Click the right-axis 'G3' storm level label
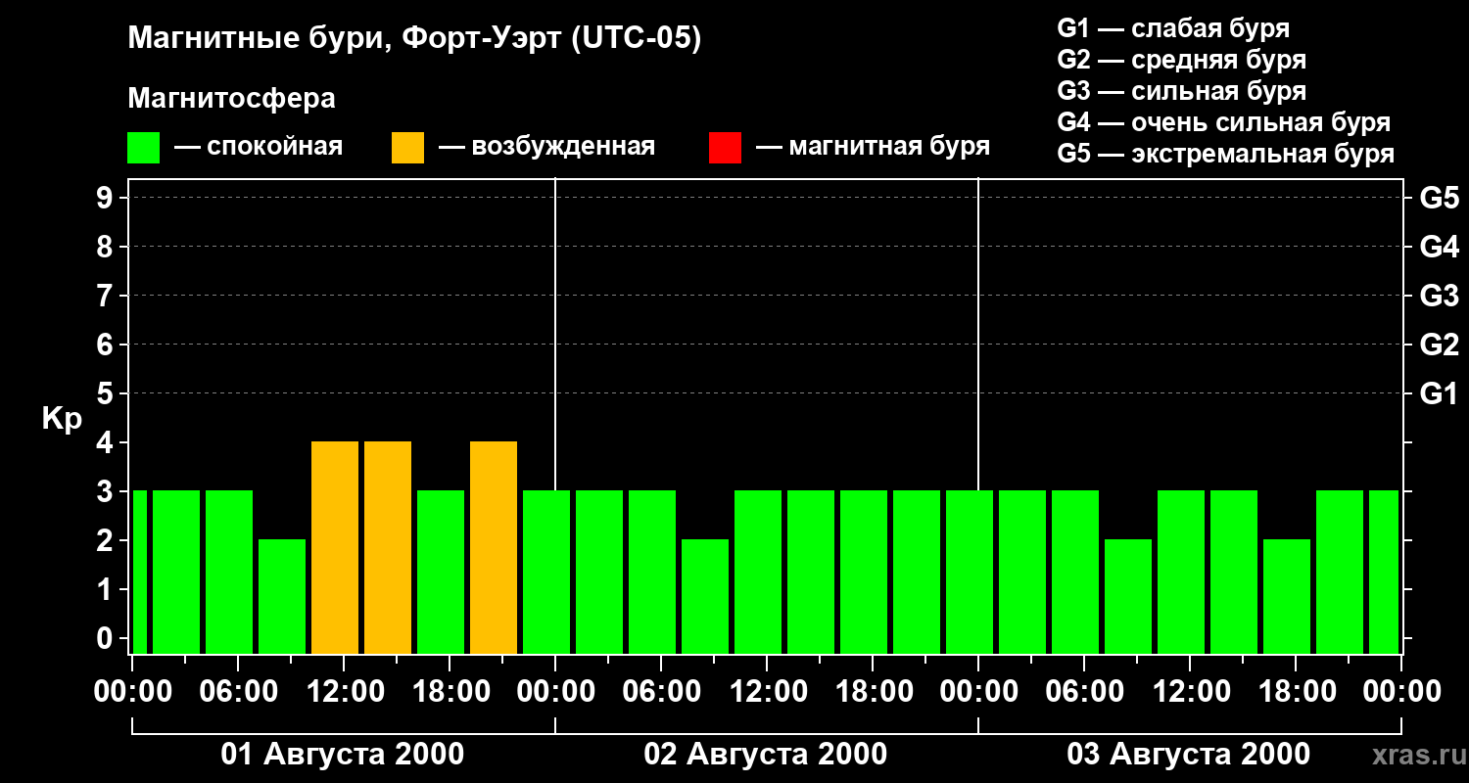 pos(1439,296)
